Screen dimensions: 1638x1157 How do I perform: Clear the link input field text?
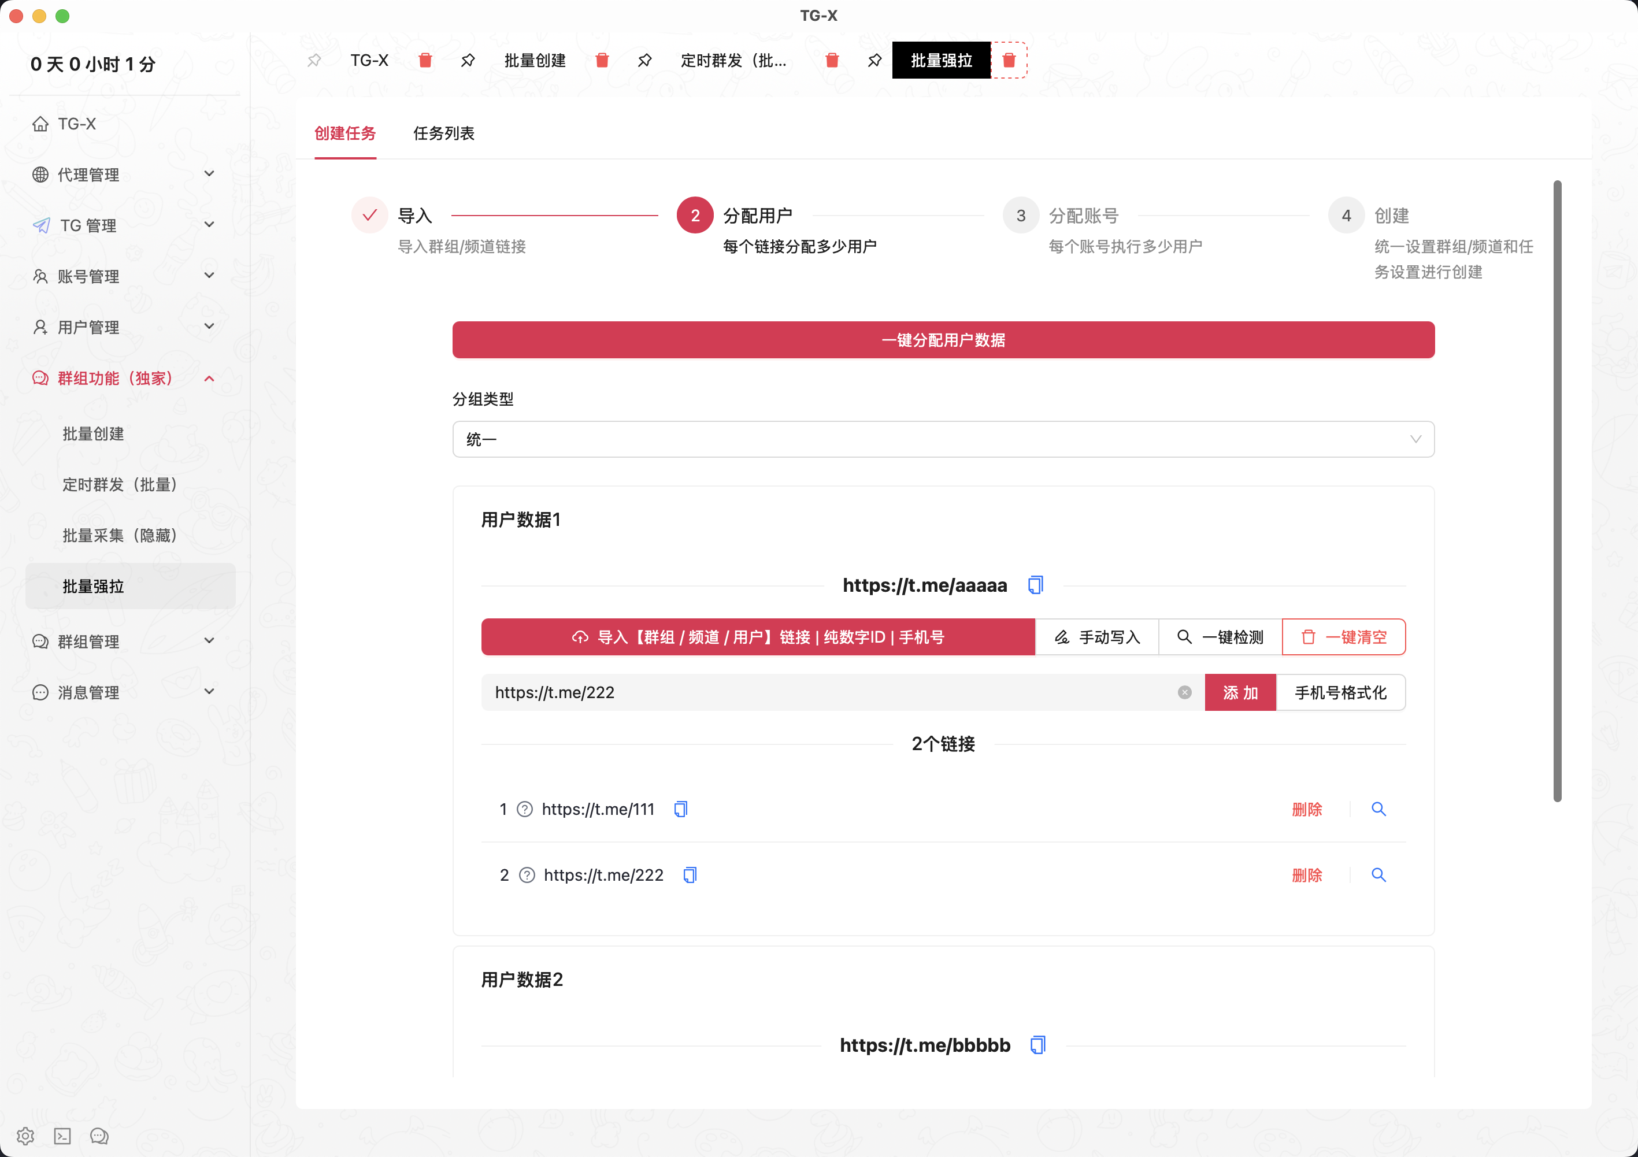pos(1184,692)
